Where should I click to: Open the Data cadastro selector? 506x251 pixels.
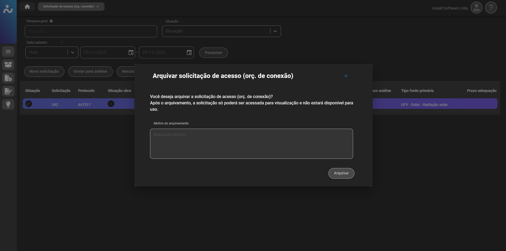pos(44,43)
